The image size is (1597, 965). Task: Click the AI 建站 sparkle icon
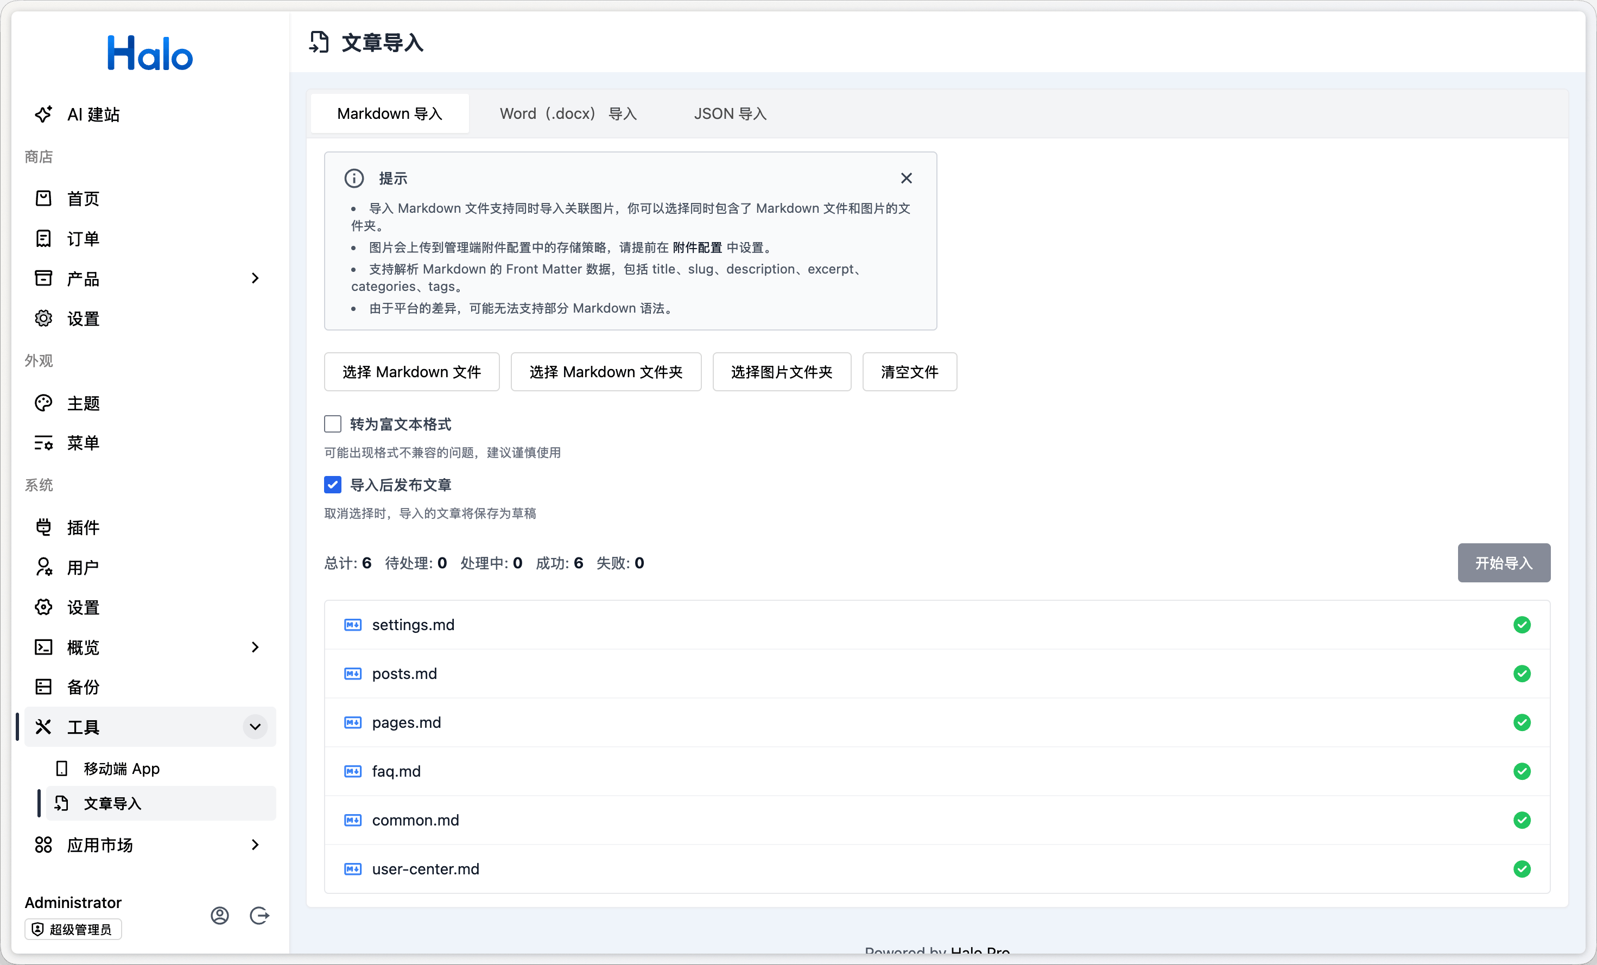coord(43,114)
